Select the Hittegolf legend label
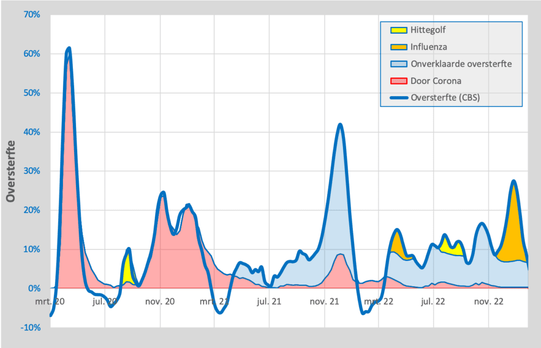This screenshot has width=541, height=348. point(428,30)
